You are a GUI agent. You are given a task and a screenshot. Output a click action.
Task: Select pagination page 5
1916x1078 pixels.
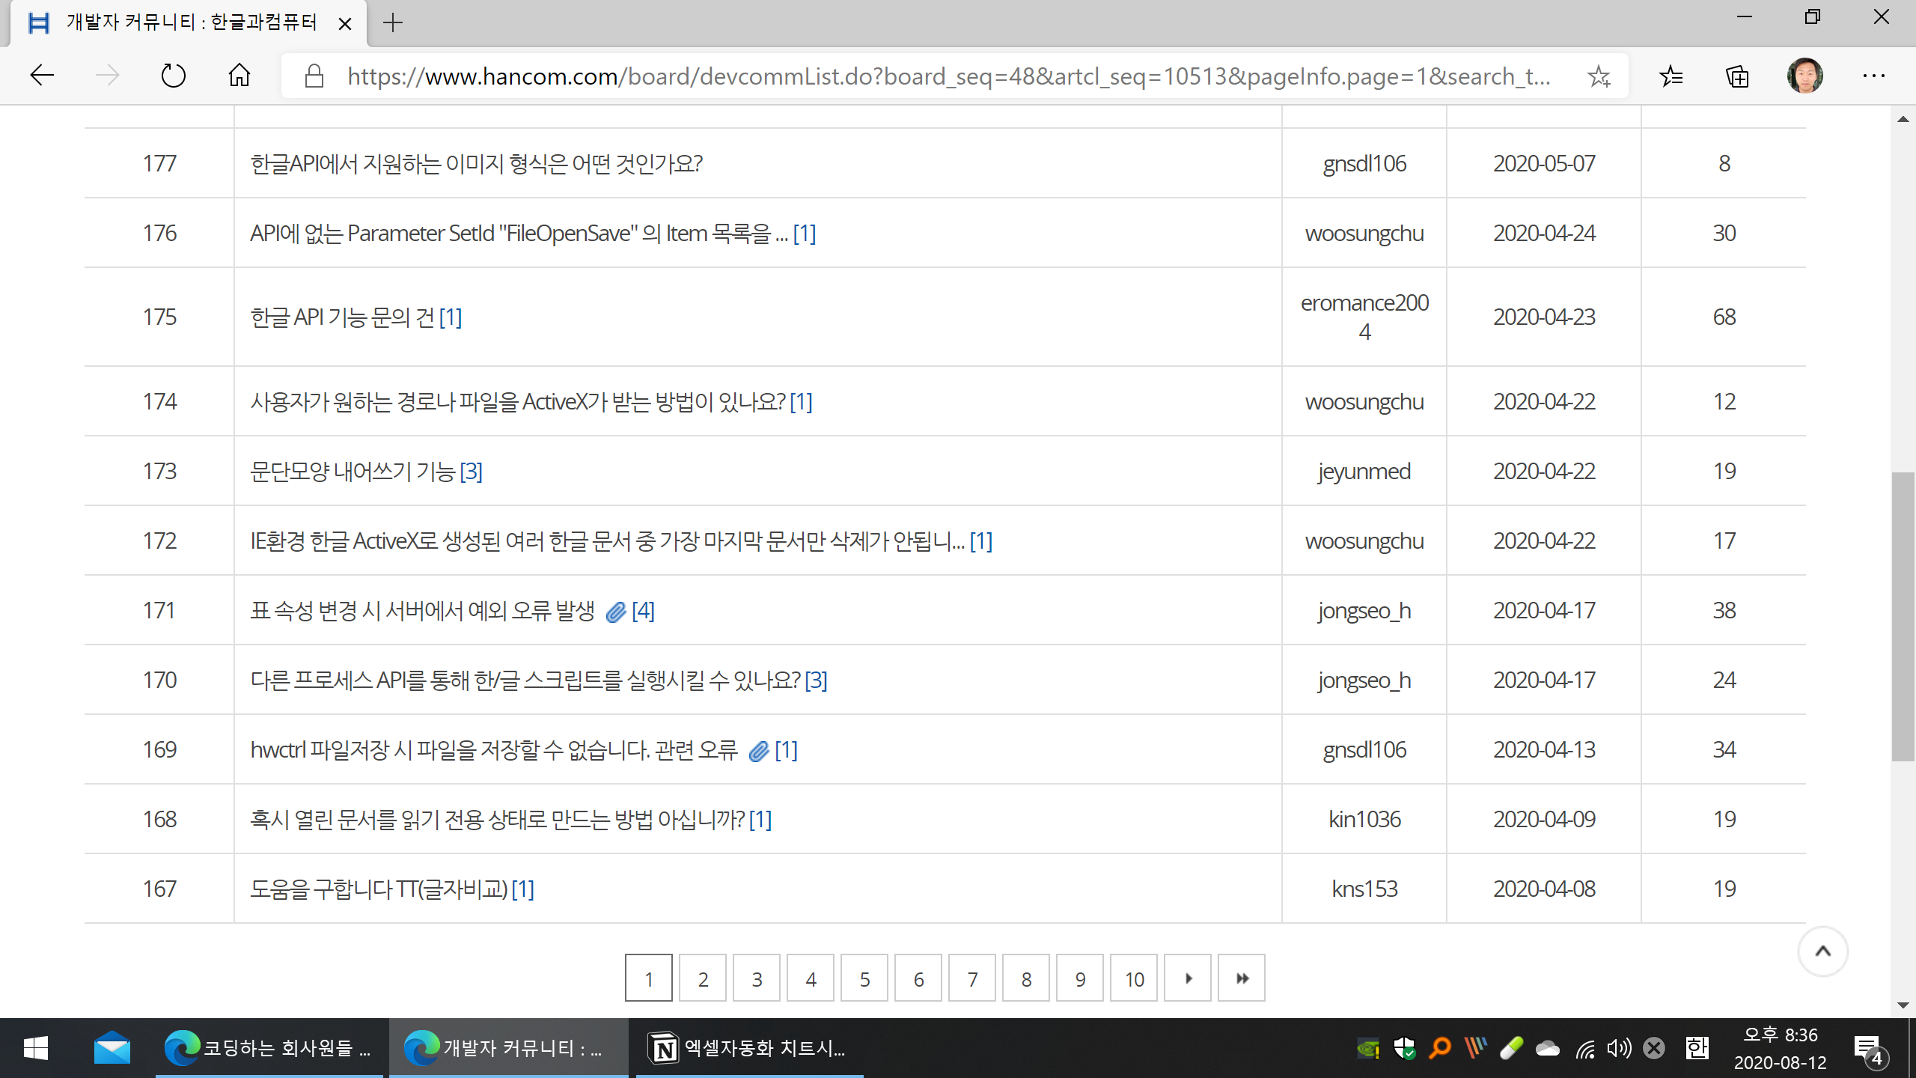864,978
